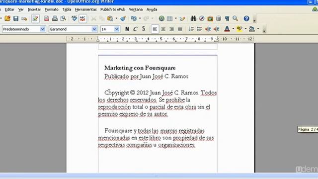Show the Draw Functions toolbar
Viewport: 318px width, 179px height.
(x=182, y=18)
